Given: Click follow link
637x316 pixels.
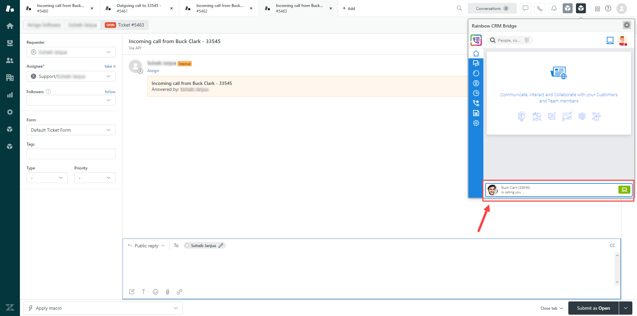Looking at the screenshot, I should click(x=110, y=92).
